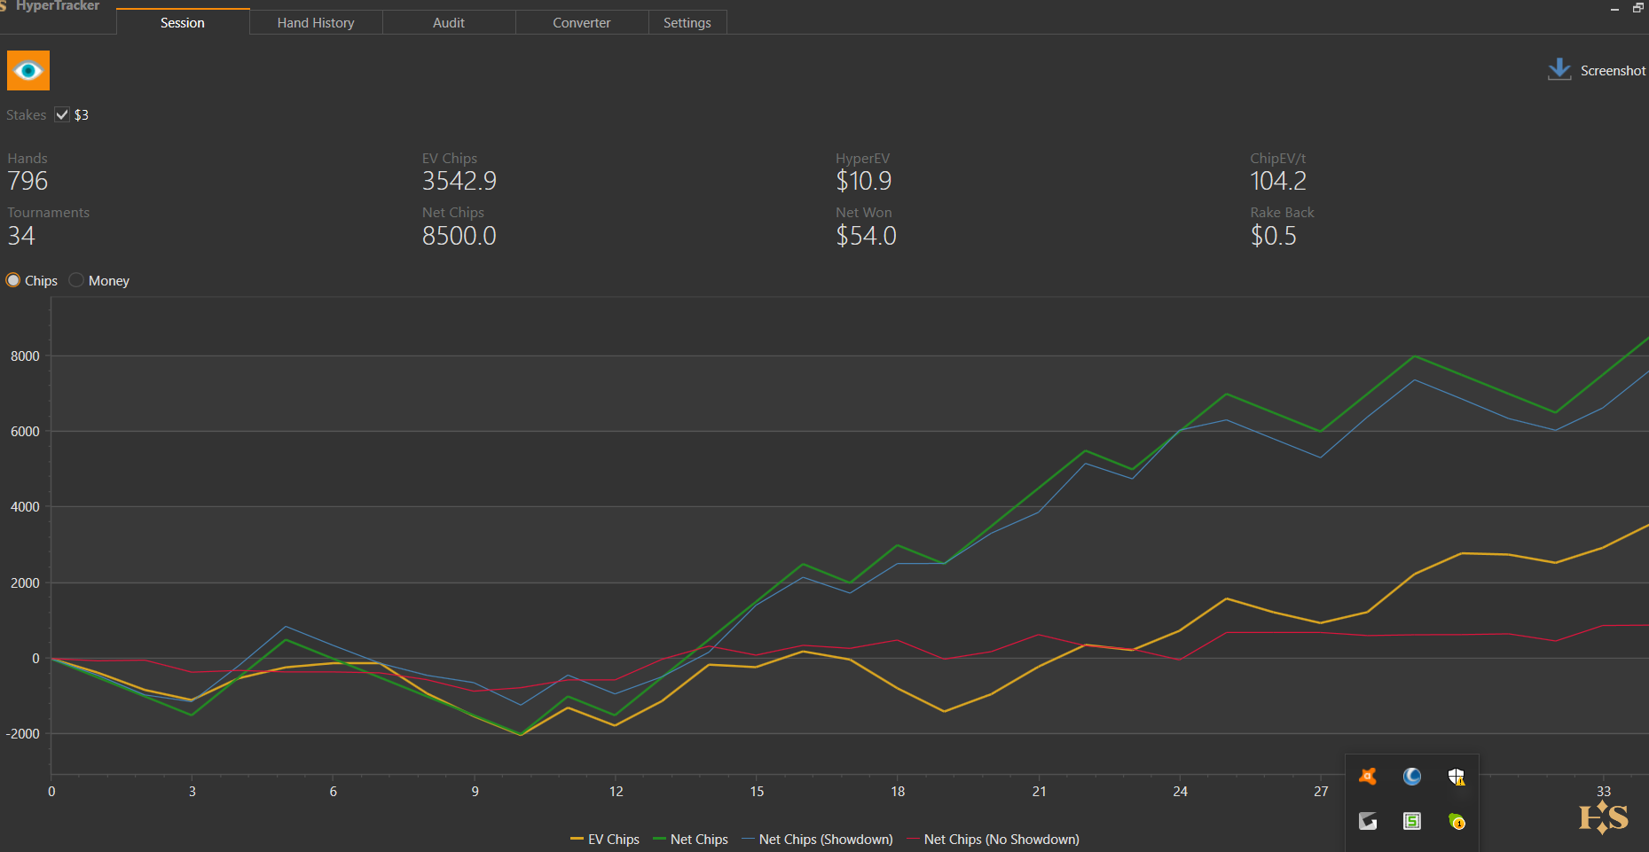Viewport: 1649px width, 852px height.
Task: Select the Chips radio button
Action: coord(13,280)
